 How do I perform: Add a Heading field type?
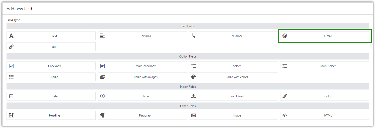[x=51, y=115]
